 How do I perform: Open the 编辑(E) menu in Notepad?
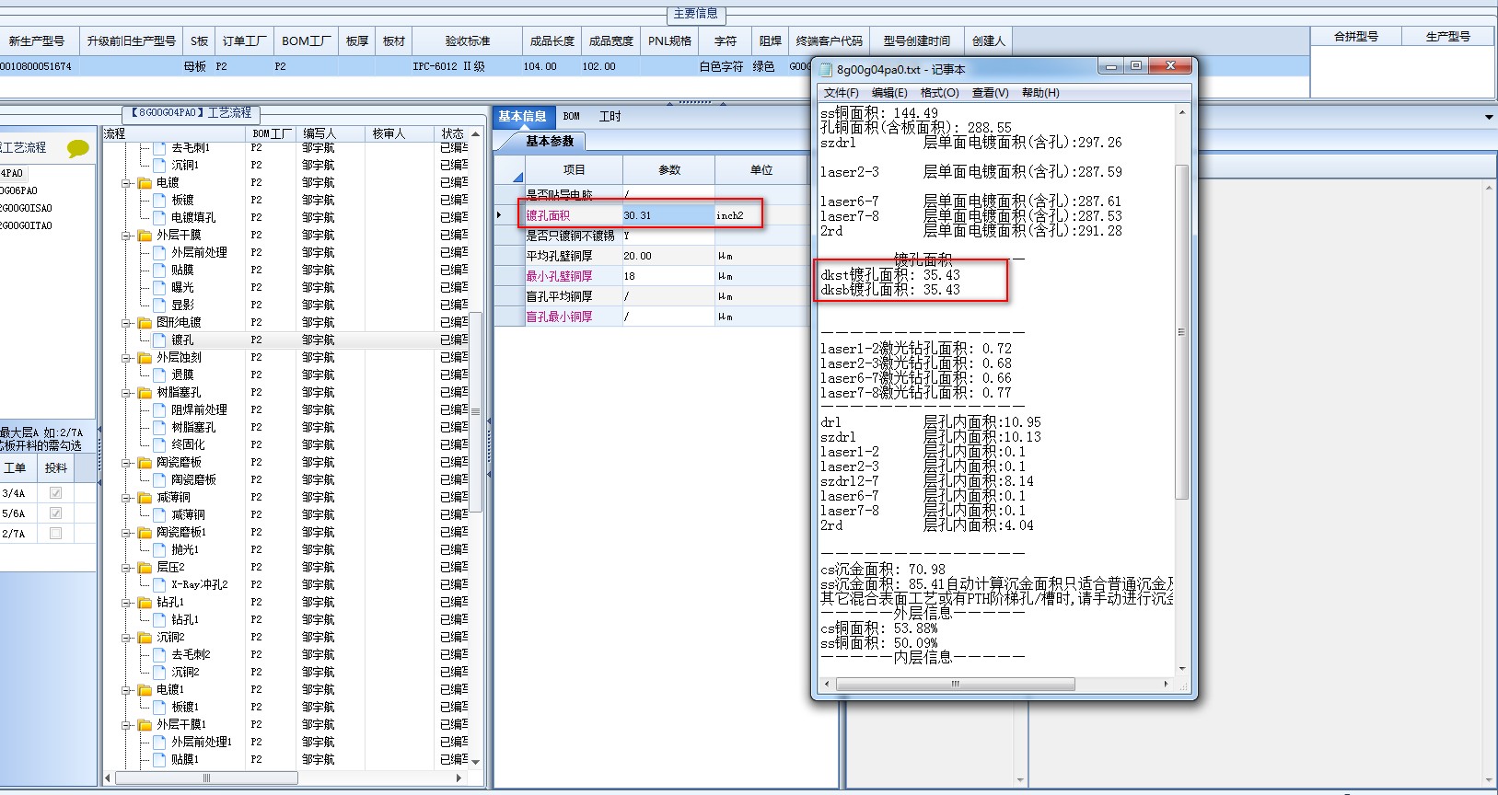coord(889,93)
